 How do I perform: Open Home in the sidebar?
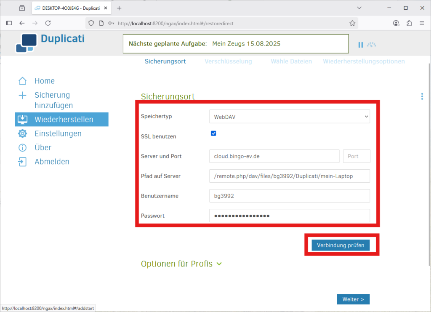click(x=45, y=81)
